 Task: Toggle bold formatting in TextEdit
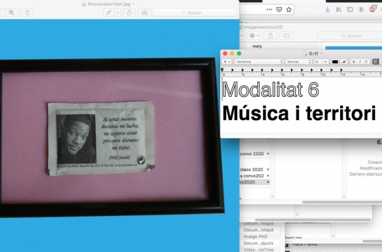pos(354,61)
